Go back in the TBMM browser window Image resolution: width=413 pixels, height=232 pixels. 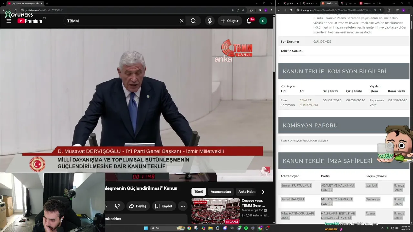click(x=279, y=10)
